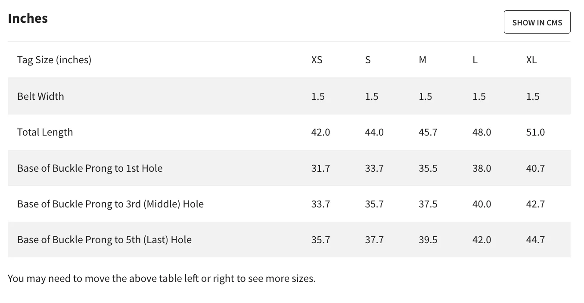Click Base of Buckle Prong to 1st Hole
Image resolution: width=584 pixels, height=303 pixels.
click(90, 168)
